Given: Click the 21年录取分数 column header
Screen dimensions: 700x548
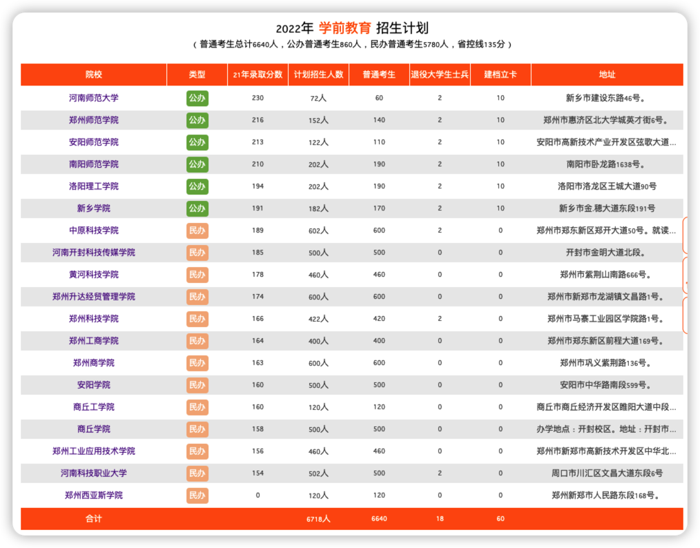Looking at the screenshot, I should pos(257,75).
